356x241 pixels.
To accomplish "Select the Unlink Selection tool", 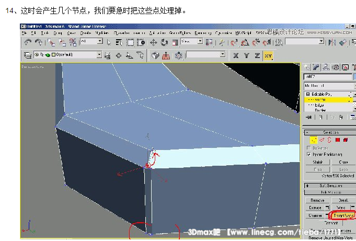I will (x=62, y=42).
